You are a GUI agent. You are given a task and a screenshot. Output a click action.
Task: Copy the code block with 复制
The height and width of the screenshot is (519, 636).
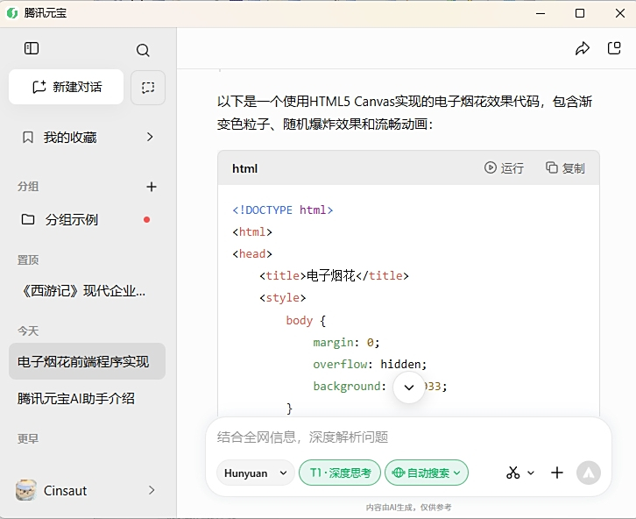565,167
